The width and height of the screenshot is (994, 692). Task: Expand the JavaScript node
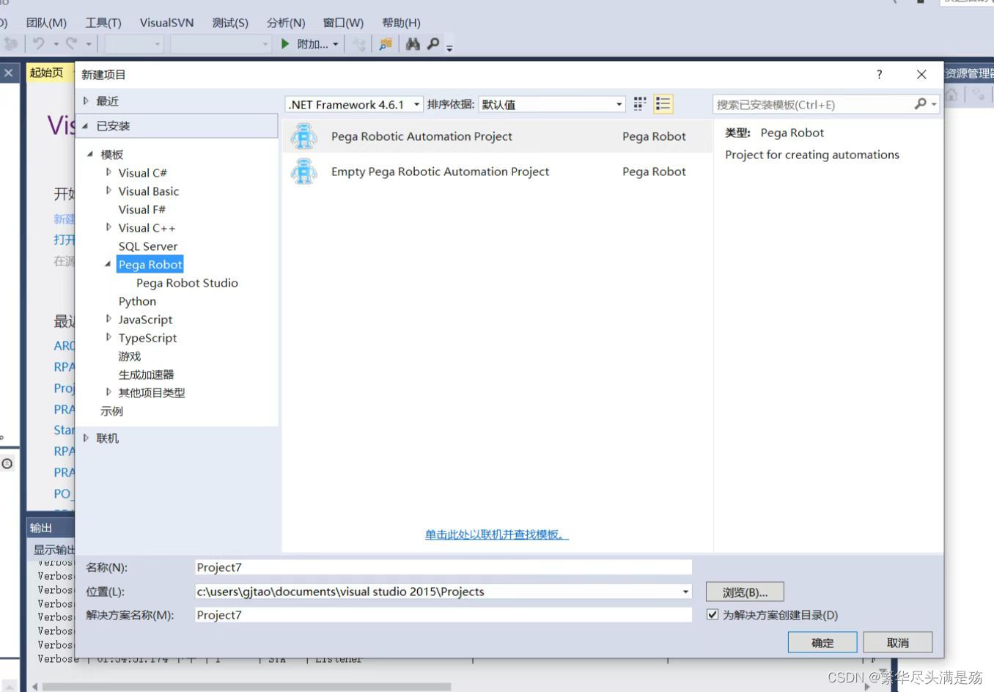108,319
